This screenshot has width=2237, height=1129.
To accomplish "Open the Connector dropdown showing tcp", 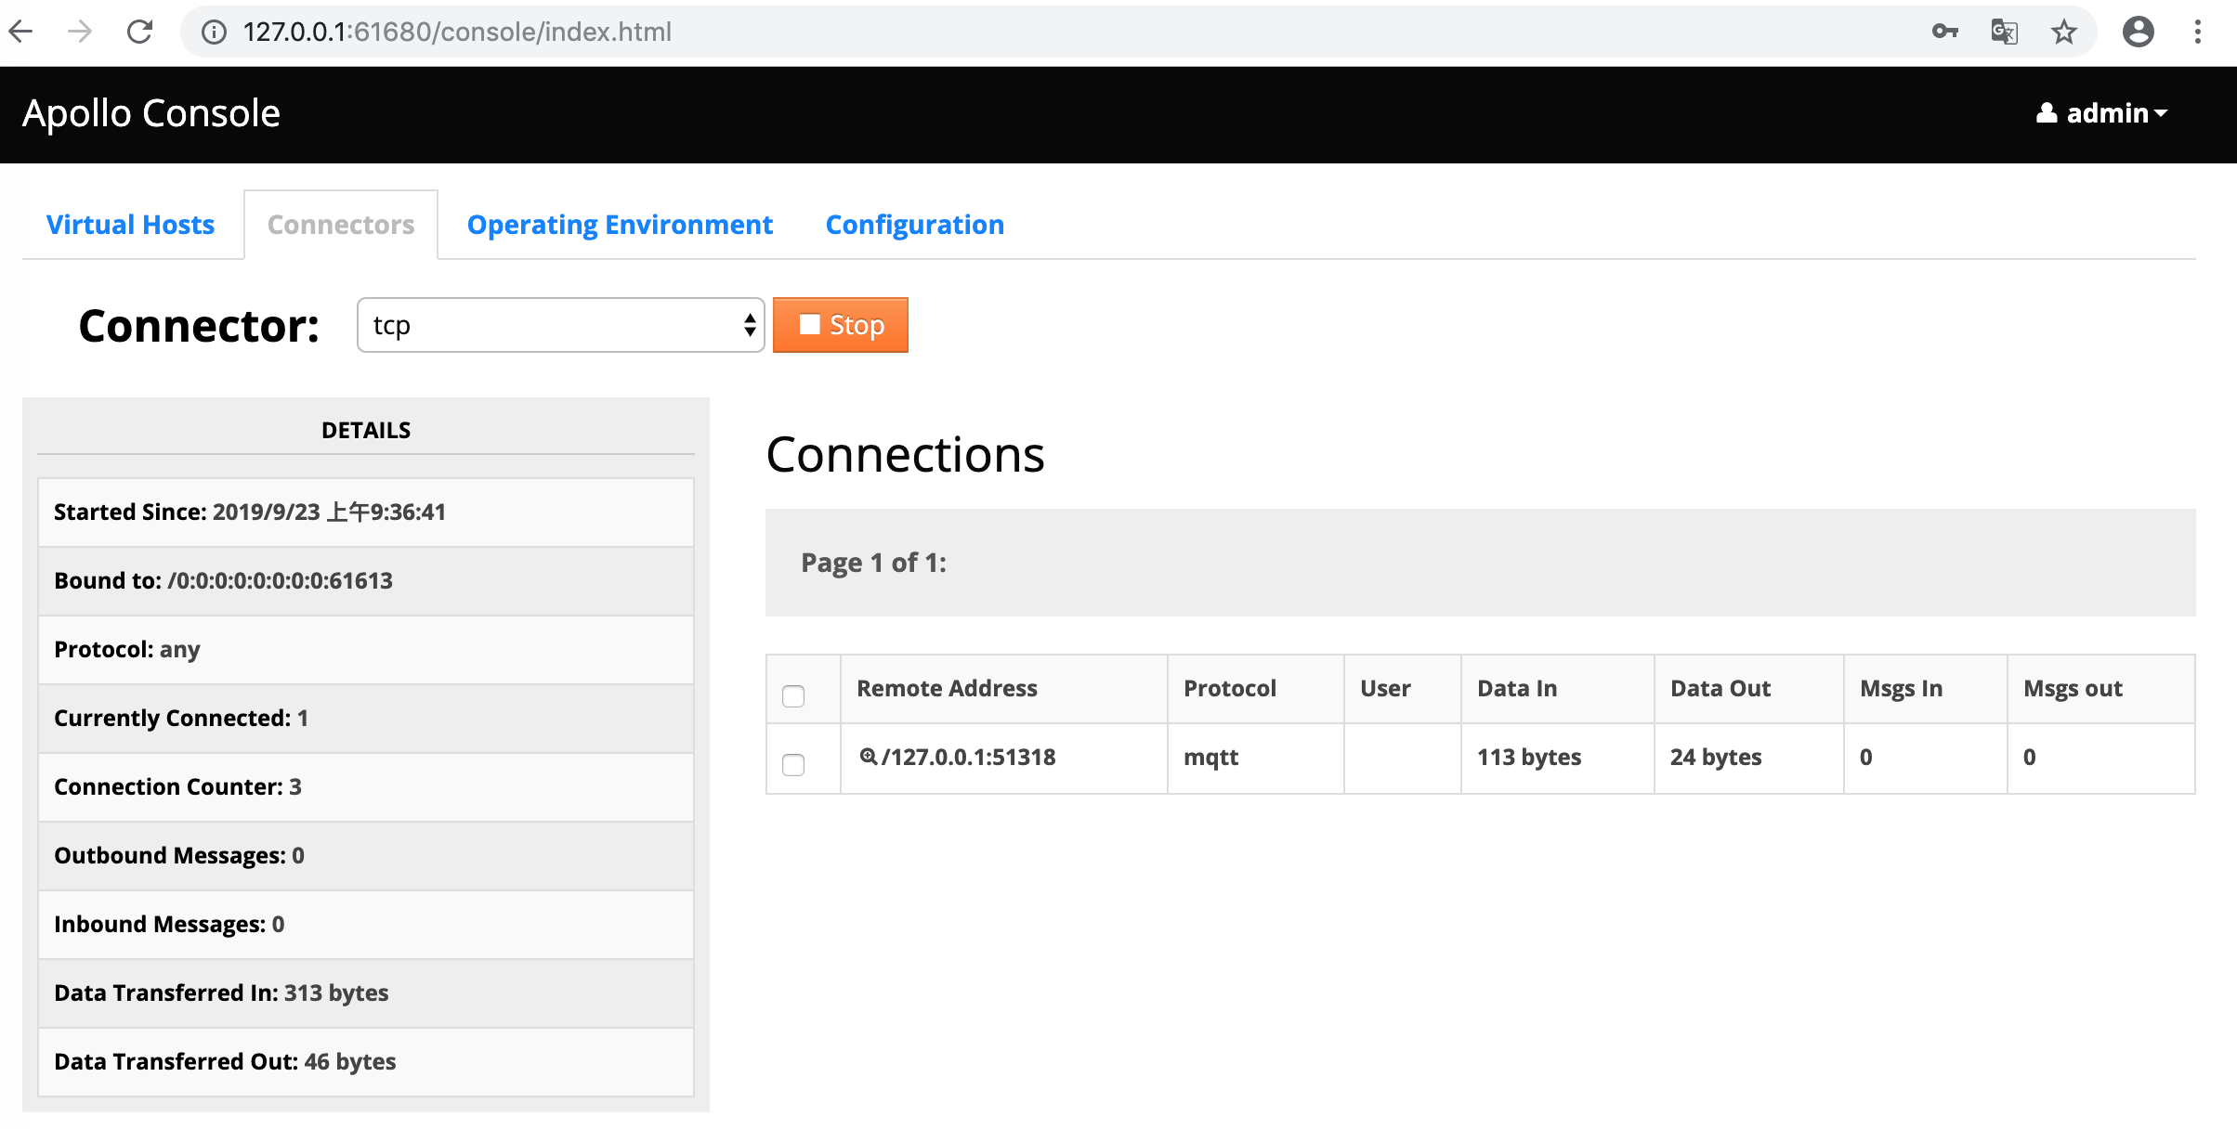I will click(x=560, y=325).
